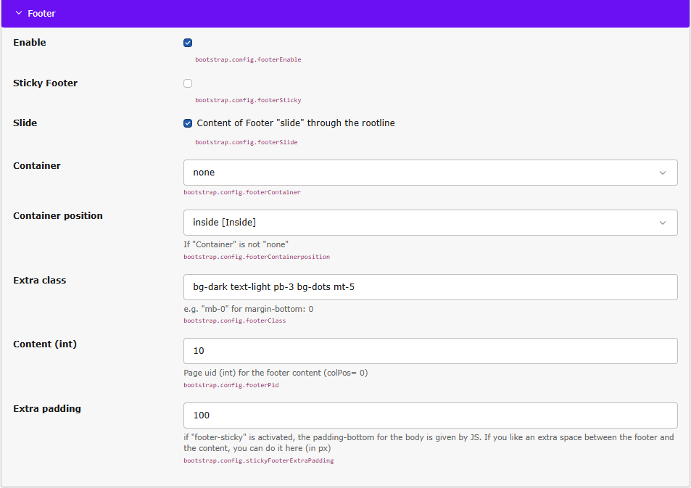Open the Container dropdown set to none
This screenshot has width=691, height=488.
point(430,173)
